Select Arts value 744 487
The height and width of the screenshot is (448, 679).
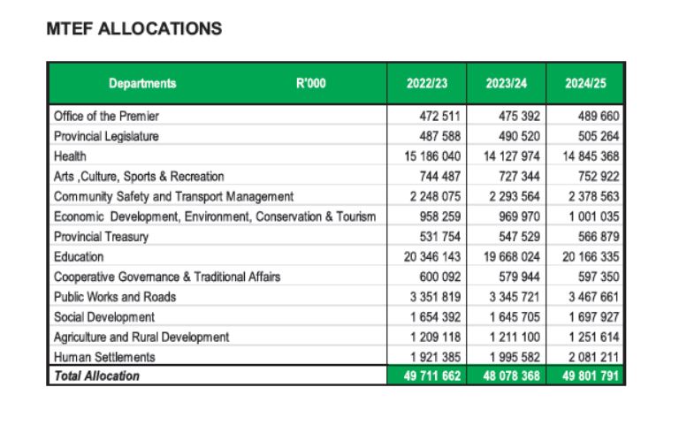[x=439, y=177]
